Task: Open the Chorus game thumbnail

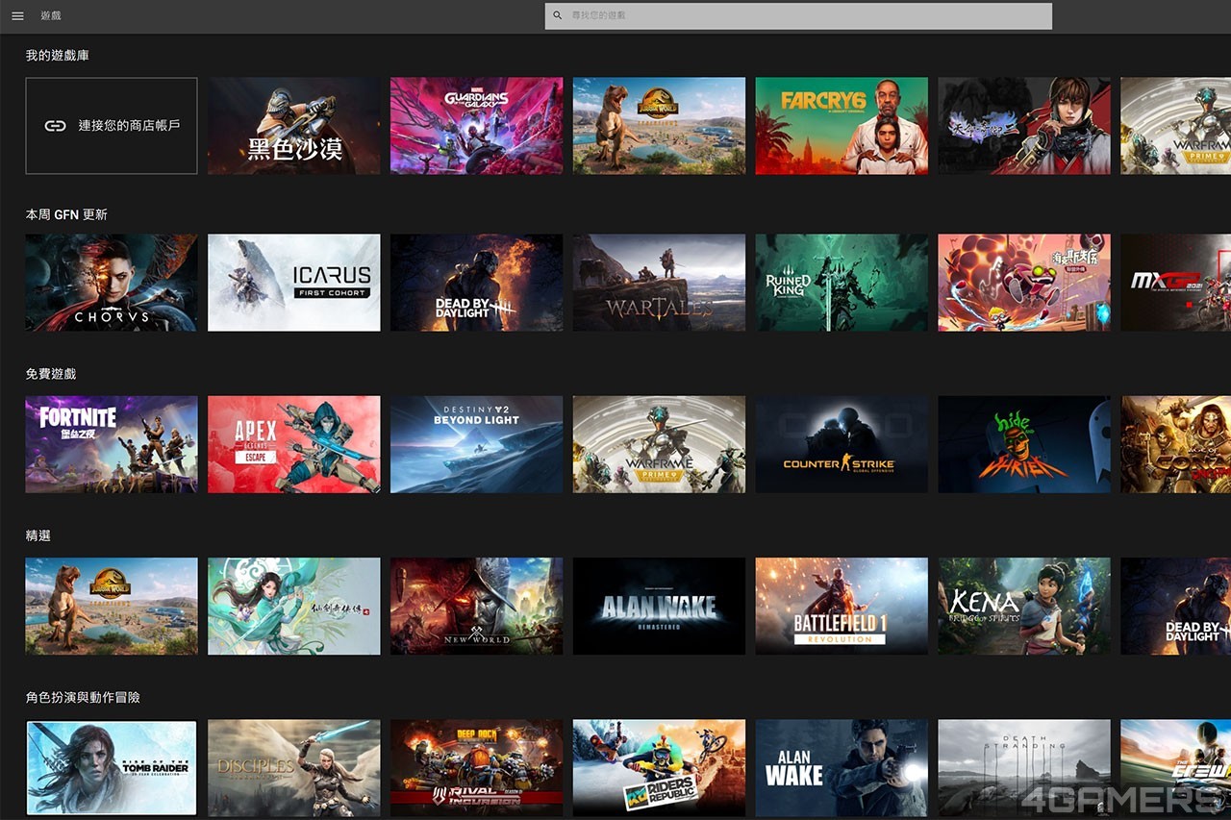Action: 112,283
